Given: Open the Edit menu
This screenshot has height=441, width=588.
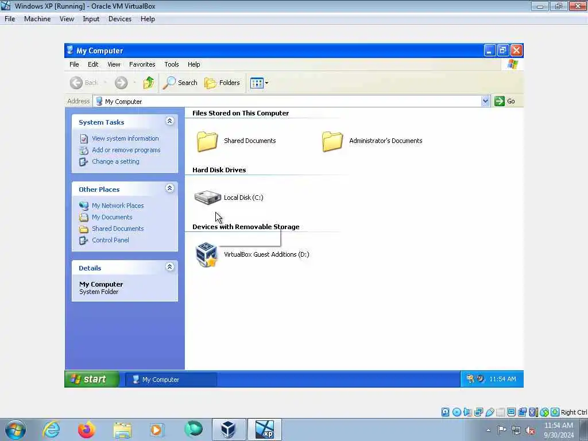Looking at the screenshot, I should [x=93, y=64].
